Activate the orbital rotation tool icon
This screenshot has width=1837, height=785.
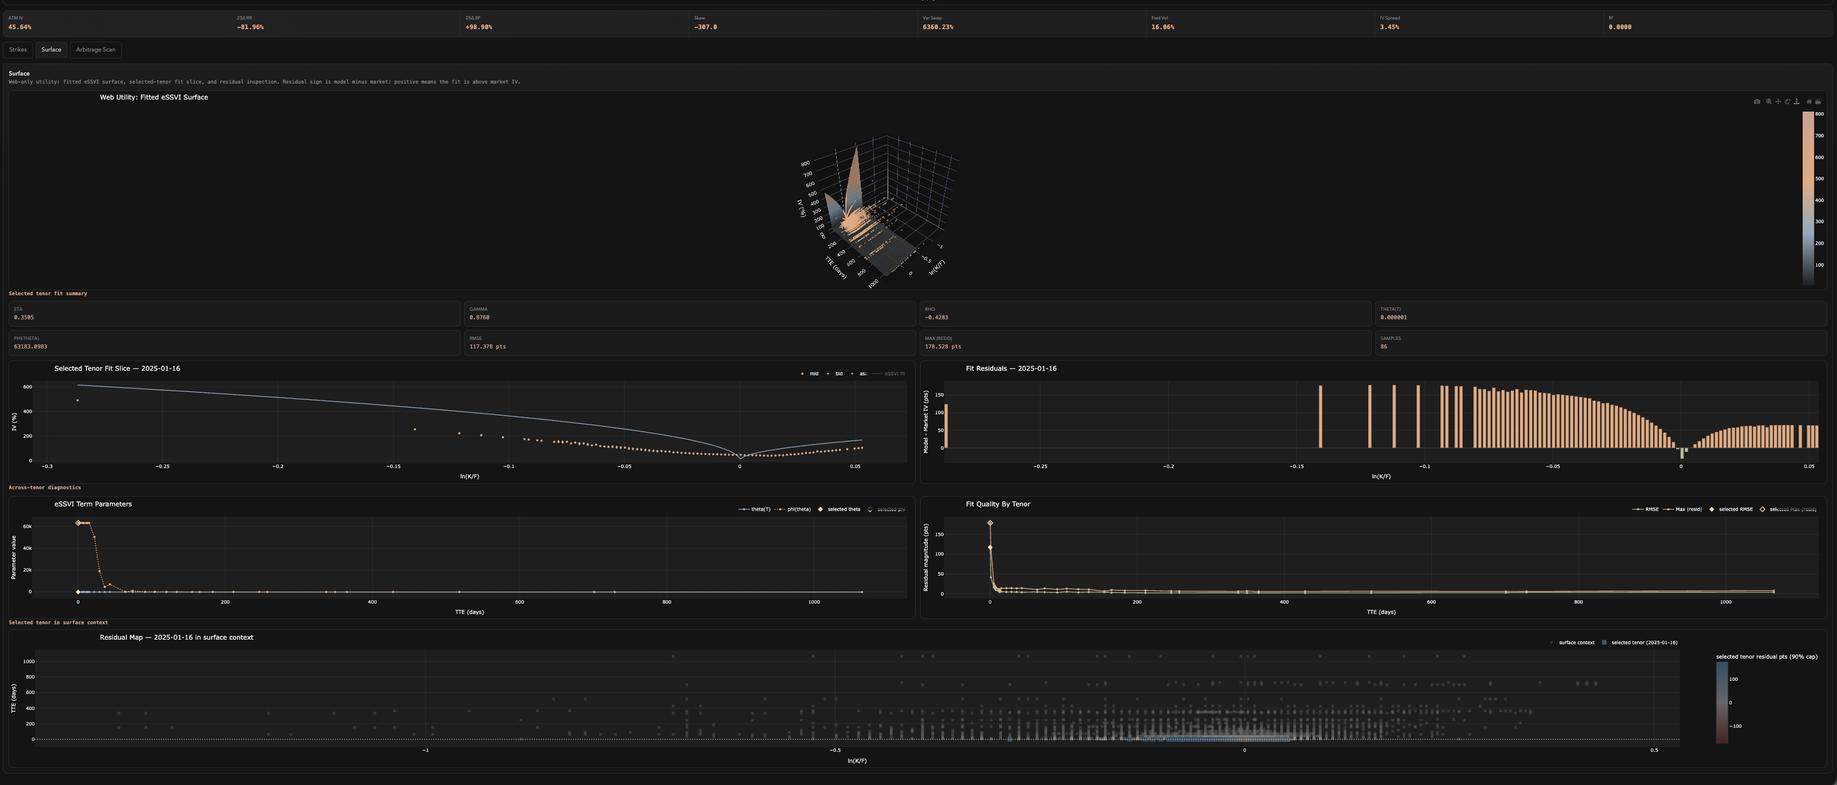click(x=1788, y=102)
